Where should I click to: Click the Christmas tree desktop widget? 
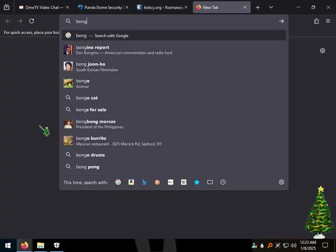point(320,212)
